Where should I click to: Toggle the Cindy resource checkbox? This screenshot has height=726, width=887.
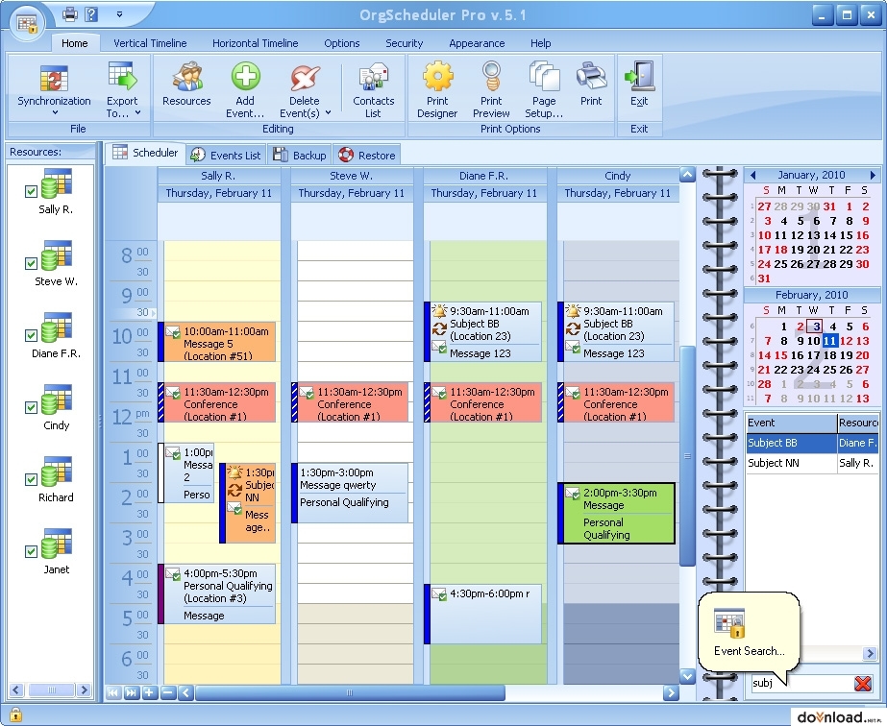tap(31, 408)
